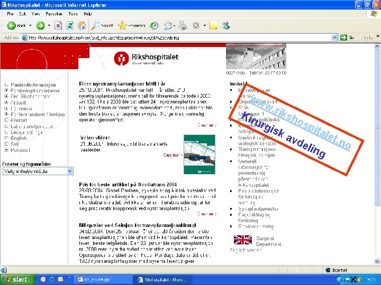Go to the Home page icon
381x285 pixels.
click(81, 25)
